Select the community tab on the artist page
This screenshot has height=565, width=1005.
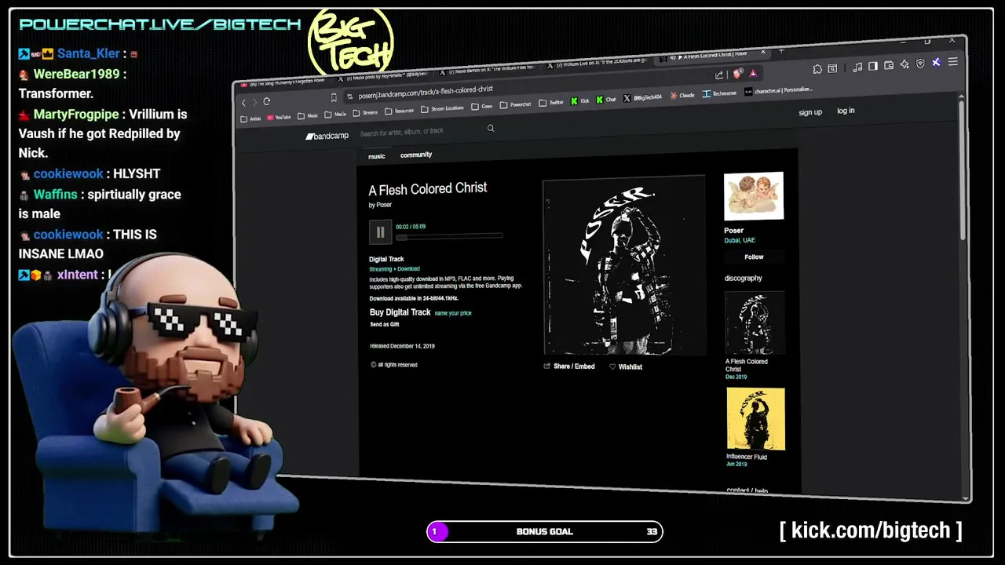[x=416, y=155]
